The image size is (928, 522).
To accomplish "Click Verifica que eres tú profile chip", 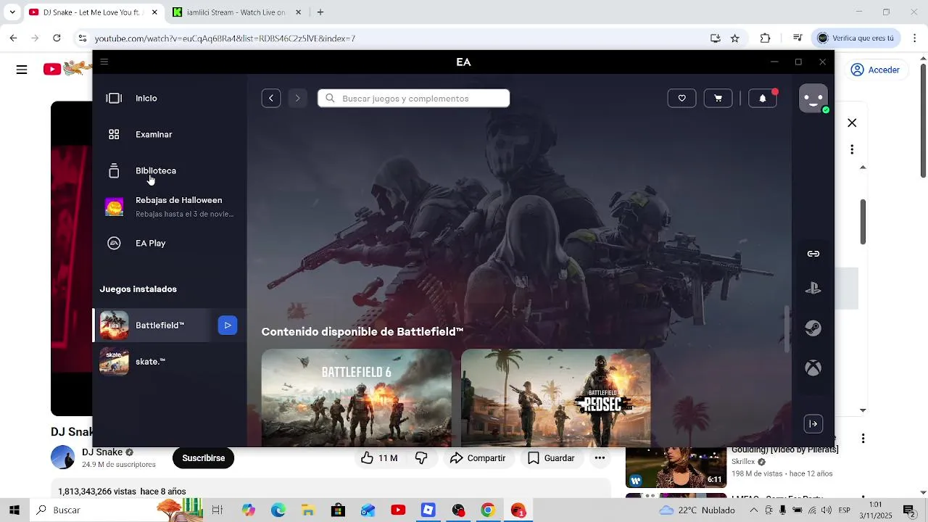I will pos(857,38).
